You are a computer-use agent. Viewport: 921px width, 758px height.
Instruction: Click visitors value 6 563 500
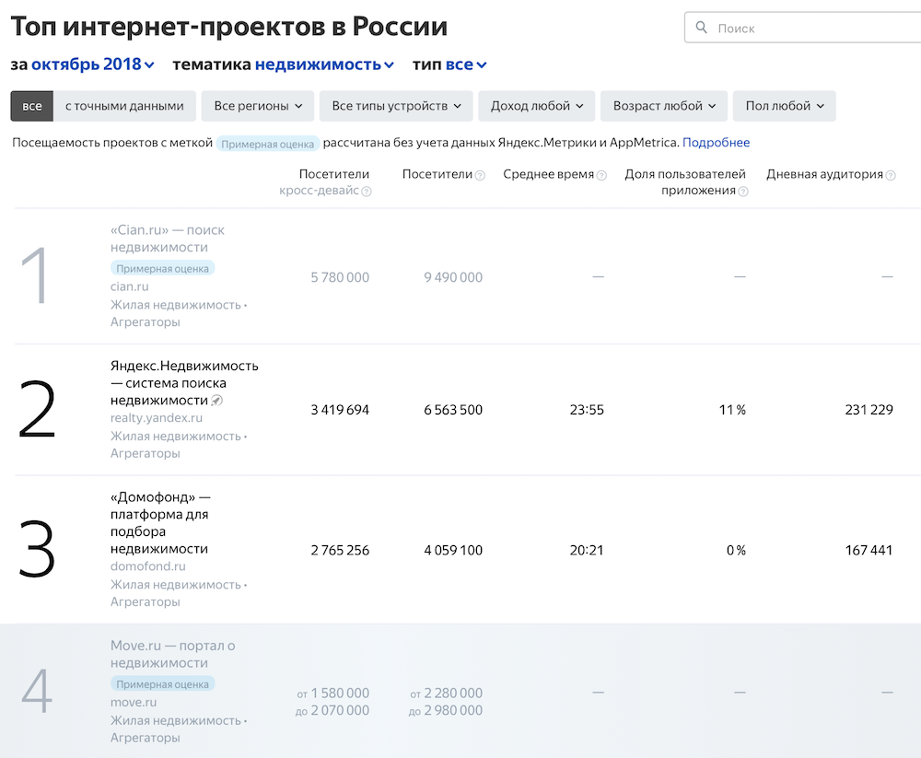453,410
